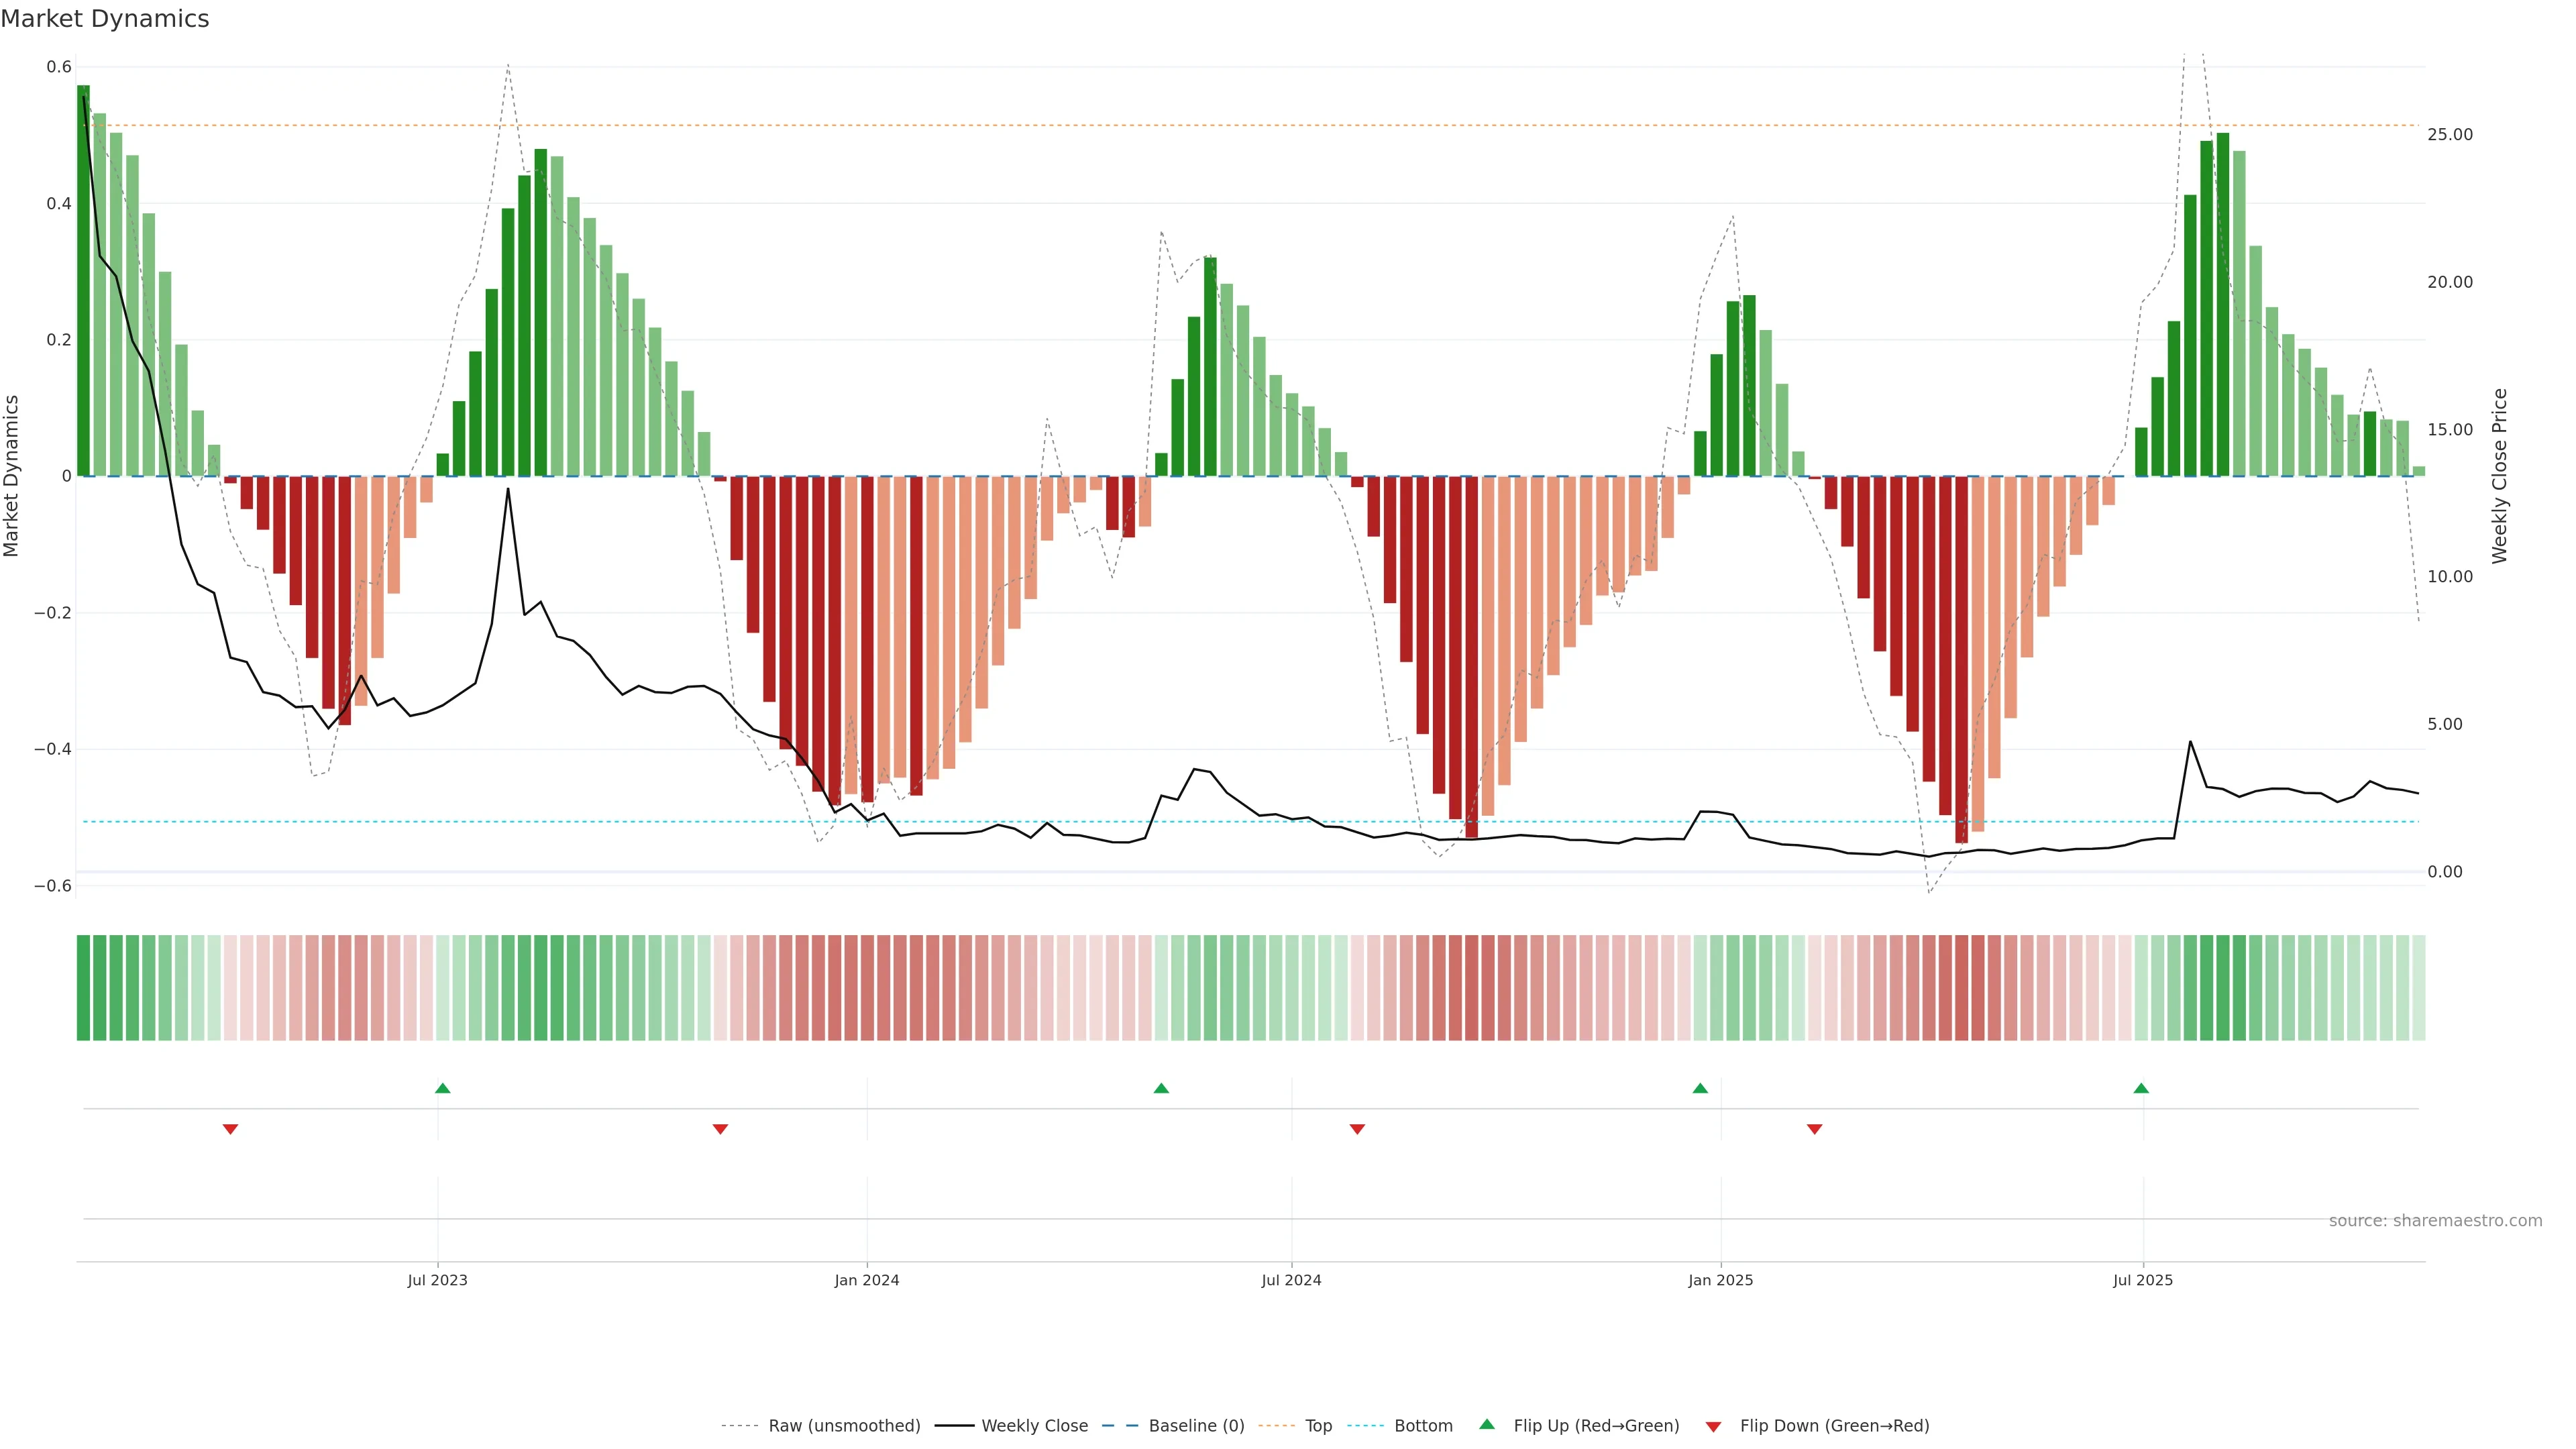Click the red flip-down triangle after Jul 2024
Image resolution: width=2576 pixels, height=1449 pixels.
click(1357, 1129)
